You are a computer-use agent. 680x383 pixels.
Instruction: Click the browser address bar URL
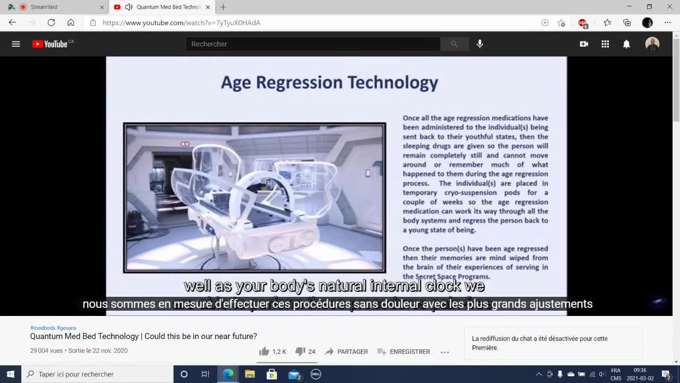[x=181, y=22]
